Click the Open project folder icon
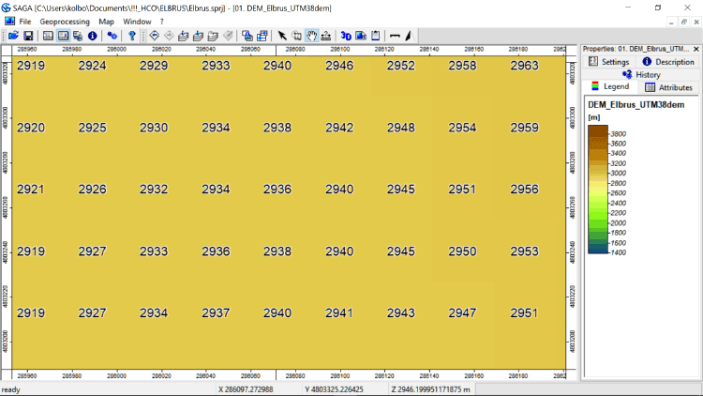The height and width of the screenshot is (396, 703). (x=14, y=36)
